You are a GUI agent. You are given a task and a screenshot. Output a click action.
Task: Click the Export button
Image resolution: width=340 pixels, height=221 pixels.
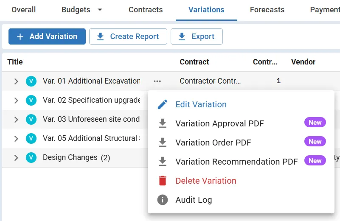click(x=197, y=36)
